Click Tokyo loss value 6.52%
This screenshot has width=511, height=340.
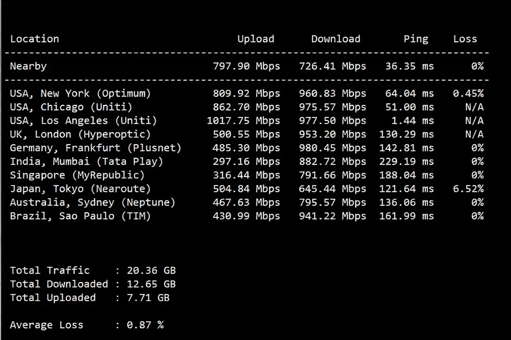click(x=468, y=189)
